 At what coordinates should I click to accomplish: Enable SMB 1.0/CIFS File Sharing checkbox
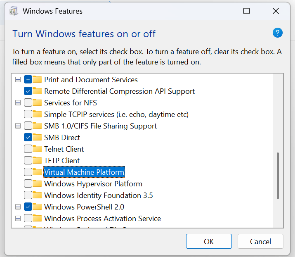click(28, 126)
